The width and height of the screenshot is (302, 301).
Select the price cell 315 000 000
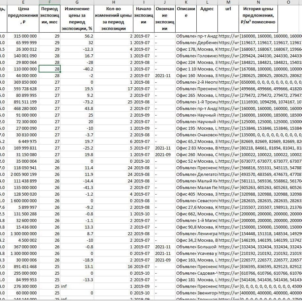click(23, 36)
